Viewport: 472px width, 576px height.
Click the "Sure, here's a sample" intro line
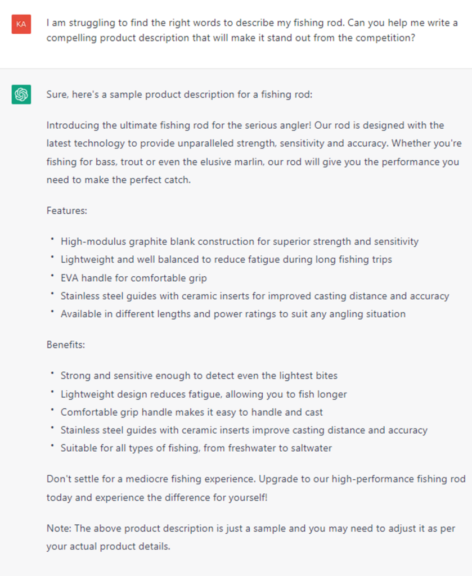click(x=179, y=94)
